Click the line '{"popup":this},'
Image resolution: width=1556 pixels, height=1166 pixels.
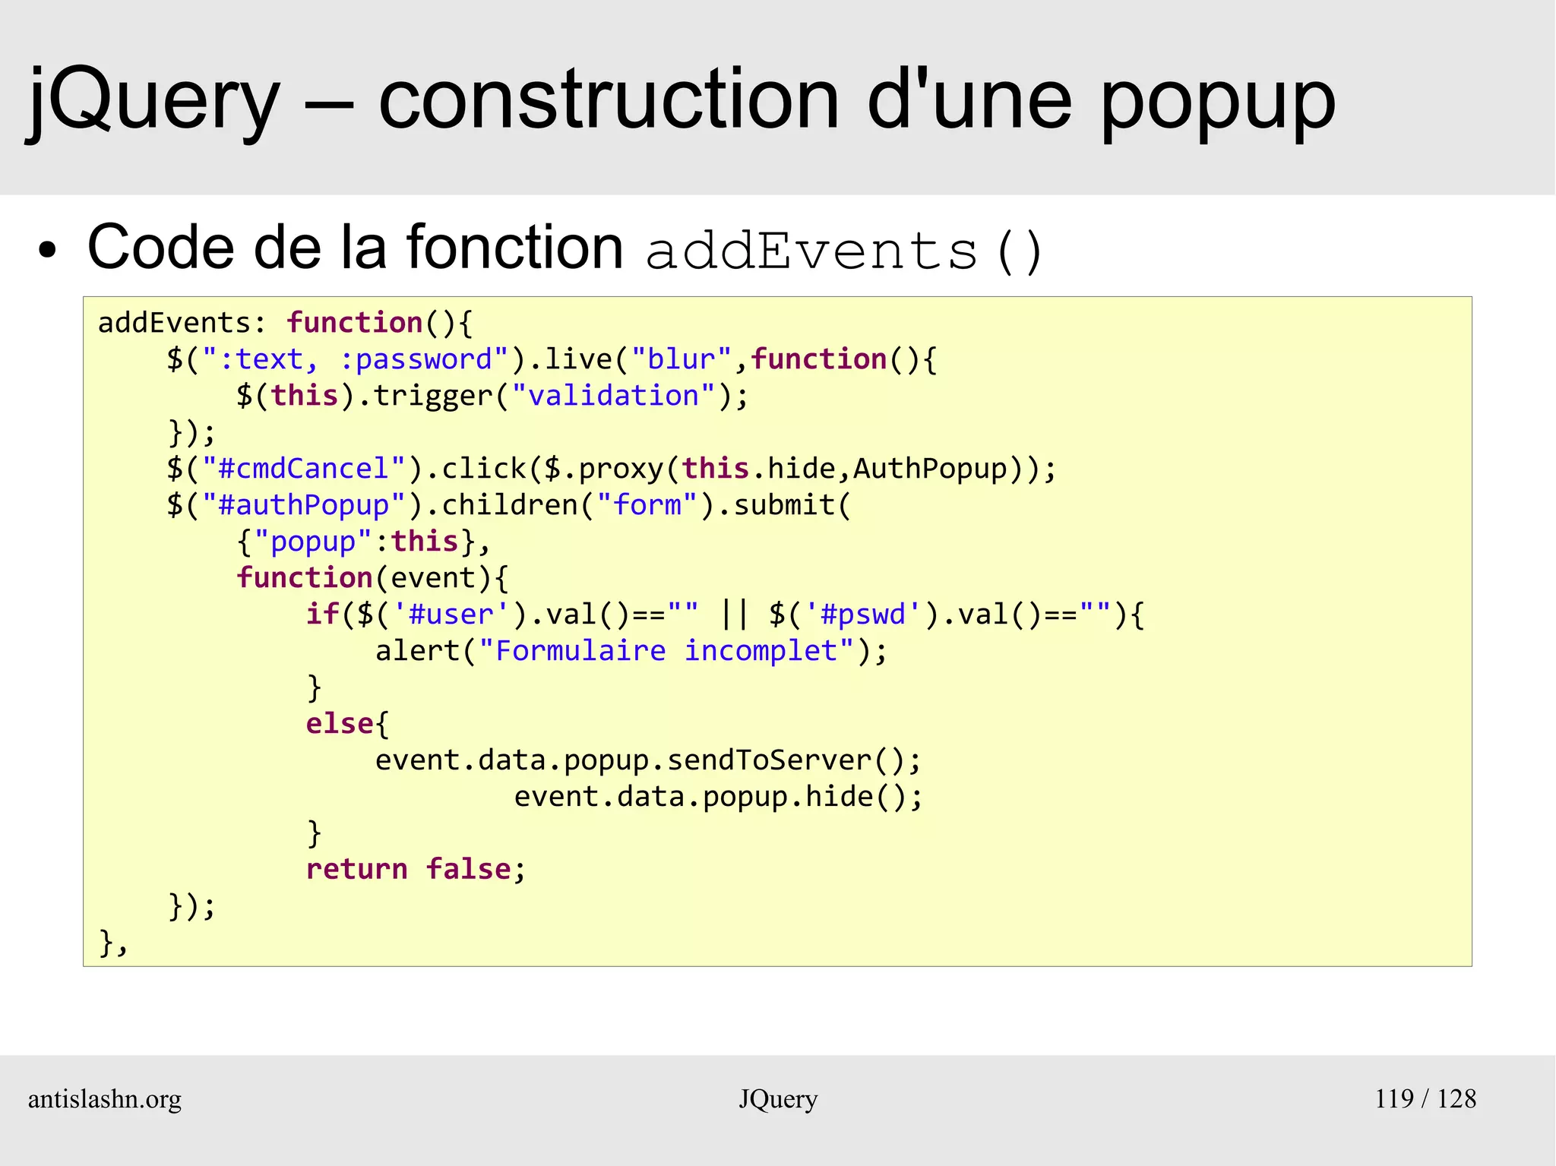pos(363,542)
